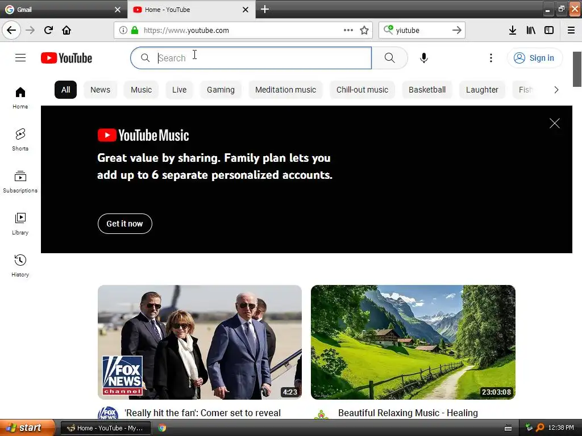Submit the yiutube search with arrow button
The width and height of the screenshot is (582, 436).
click(457, 30)
